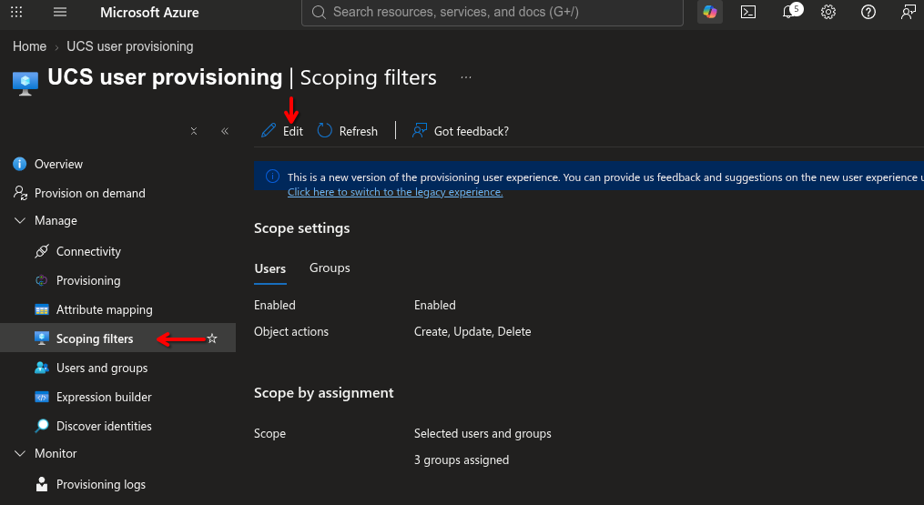
Task: Click 'Scope by assignment' heading
Action: coord(323,392)
